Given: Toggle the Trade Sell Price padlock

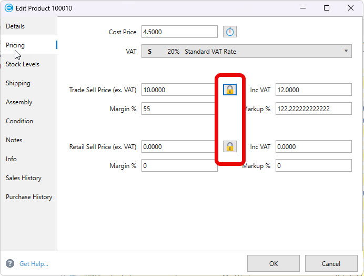Looking at the screenshot, I should coord(230,90).
